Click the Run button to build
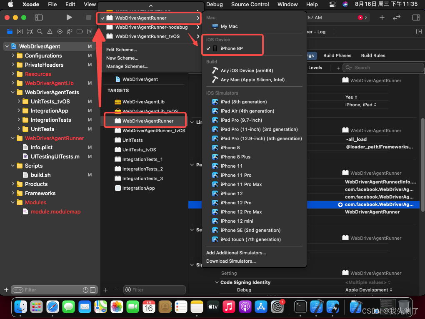 [x=69, y=17]
